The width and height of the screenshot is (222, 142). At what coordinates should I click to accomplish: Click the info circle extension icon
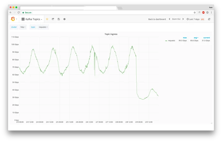pos(207,12)
